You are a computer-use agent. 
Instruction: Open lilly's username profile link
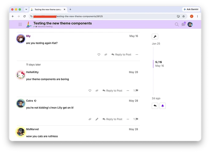28,36
